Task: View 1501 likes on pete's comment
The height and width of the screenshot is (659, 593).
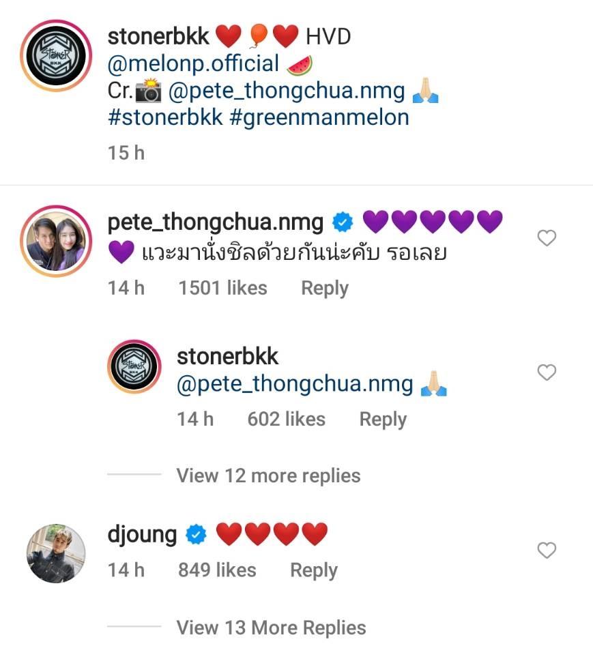Action: click(x=222, y=288)
